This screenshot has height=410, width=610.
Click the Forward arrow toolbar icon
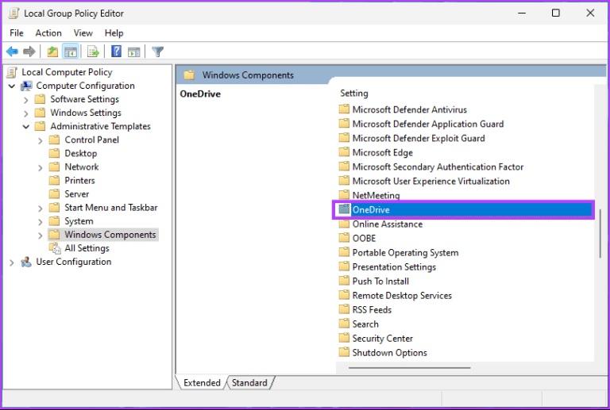coord(29,52)
